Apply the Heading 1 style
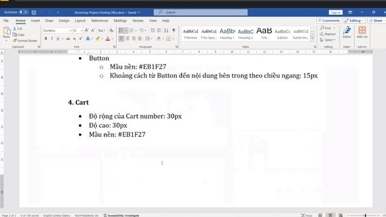Image resolution: width=386 pixels, height=217 pixels. 227,34
